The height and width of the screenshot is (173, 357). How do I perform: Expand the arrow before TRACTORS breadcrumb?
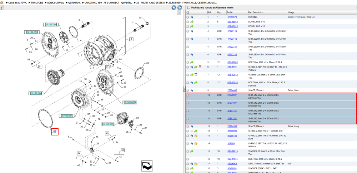[29, 3]
